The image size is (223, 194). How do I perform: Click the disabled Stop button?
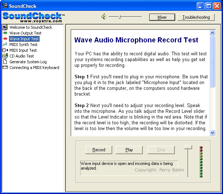pyautogui.click(x=161, y=150)
